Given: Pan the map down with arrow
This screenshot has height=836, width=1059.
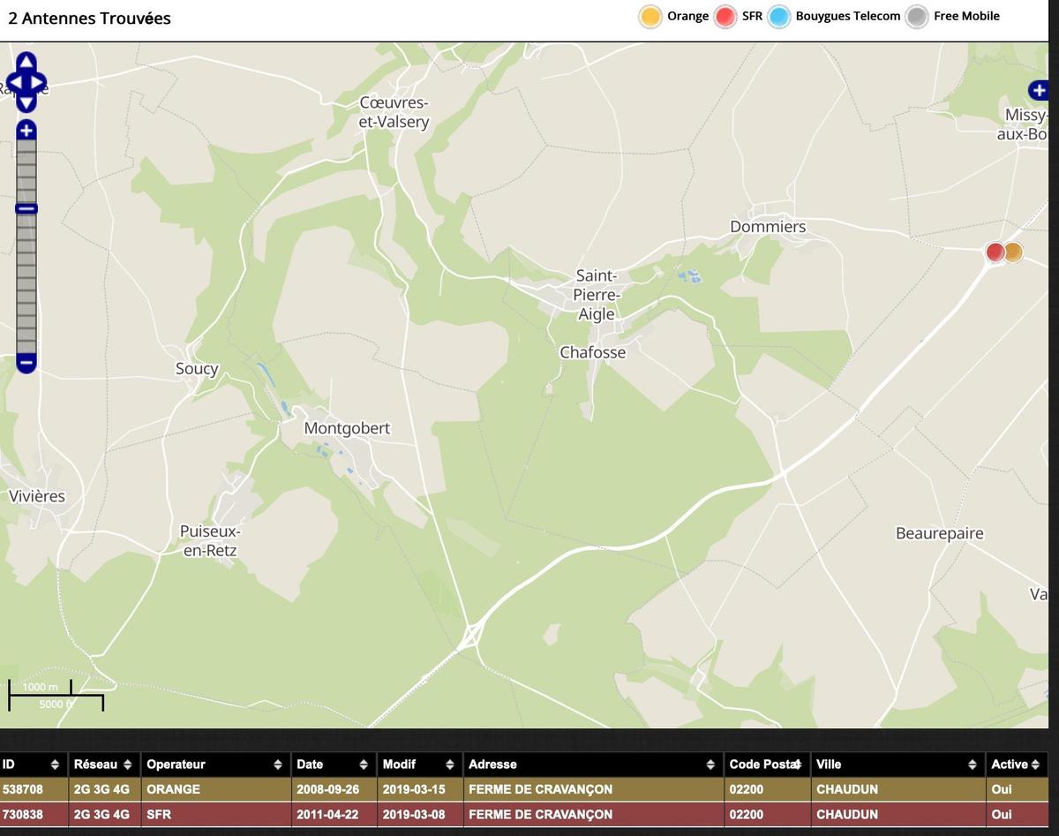Looking at the screenshot, I should point(26,102).
